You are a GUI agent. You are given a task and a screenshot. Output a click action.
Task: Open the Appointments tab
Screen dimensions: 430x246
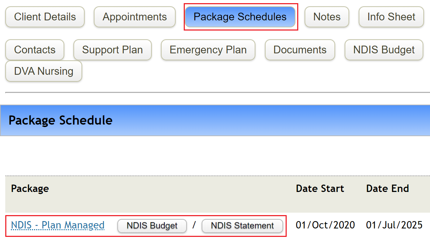click(x=135, y=16)
